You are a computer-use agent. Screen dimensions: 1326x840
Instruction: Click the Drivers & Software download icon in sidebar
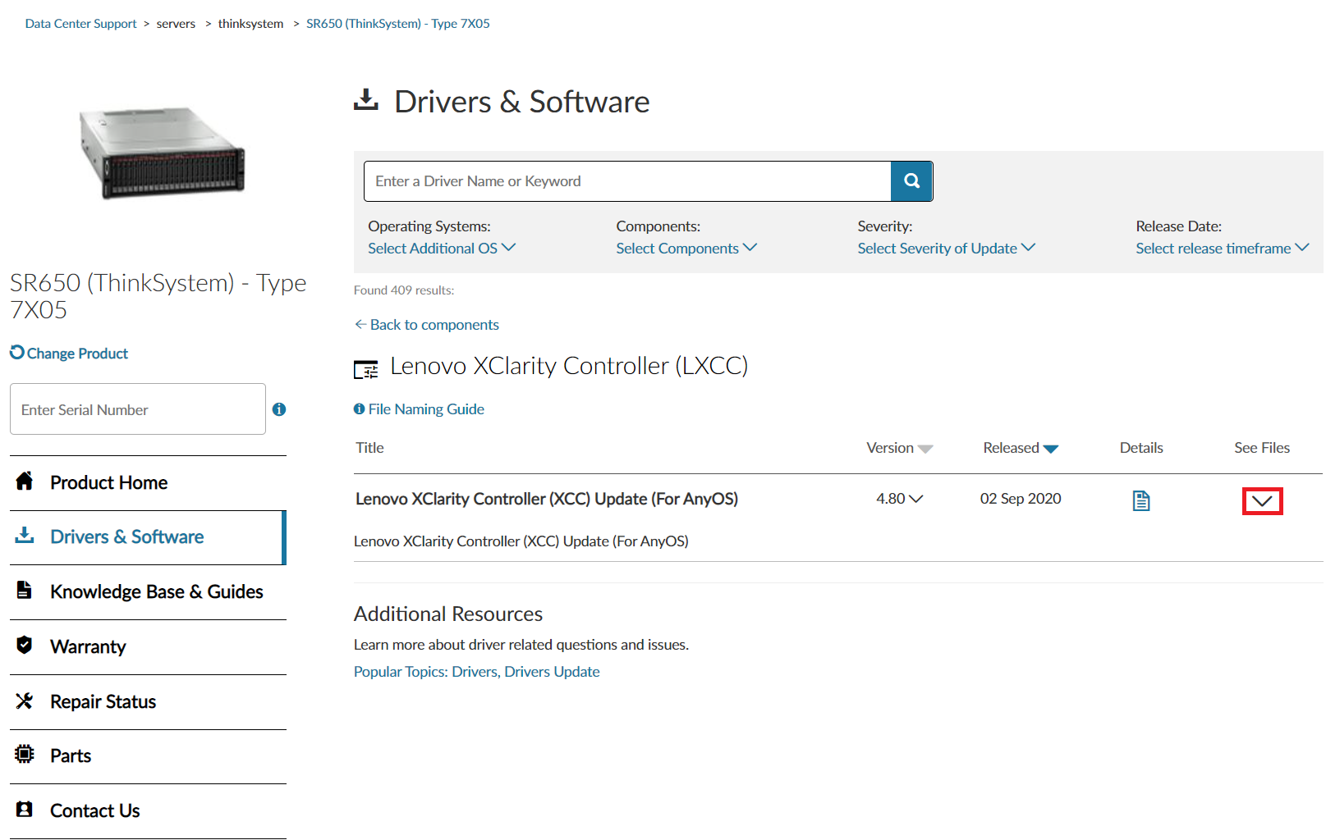click(25, 536)
